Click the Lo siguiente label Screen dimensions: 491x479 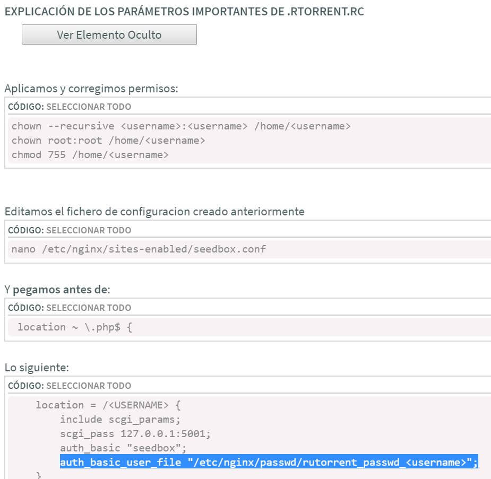[37, 367]
